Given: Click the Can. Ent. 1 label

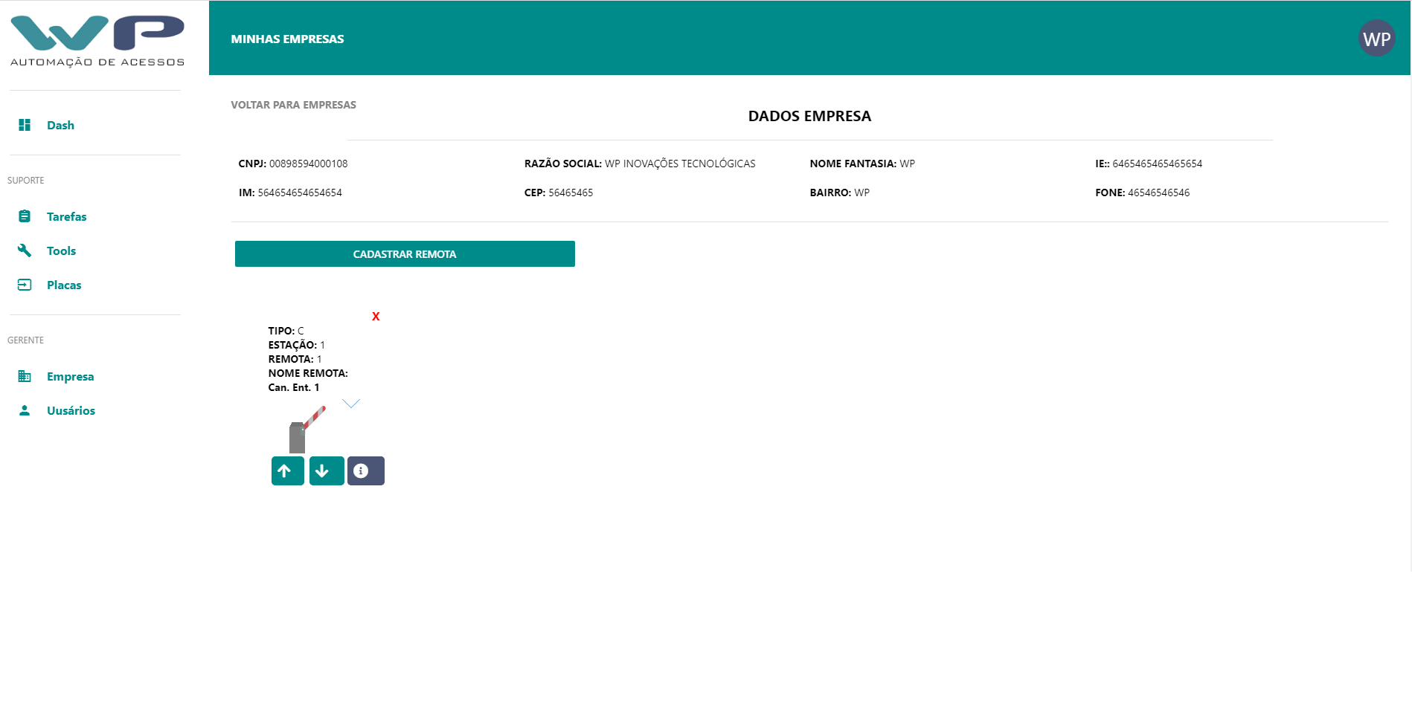Looking at the screenshot, I should 294,387.
